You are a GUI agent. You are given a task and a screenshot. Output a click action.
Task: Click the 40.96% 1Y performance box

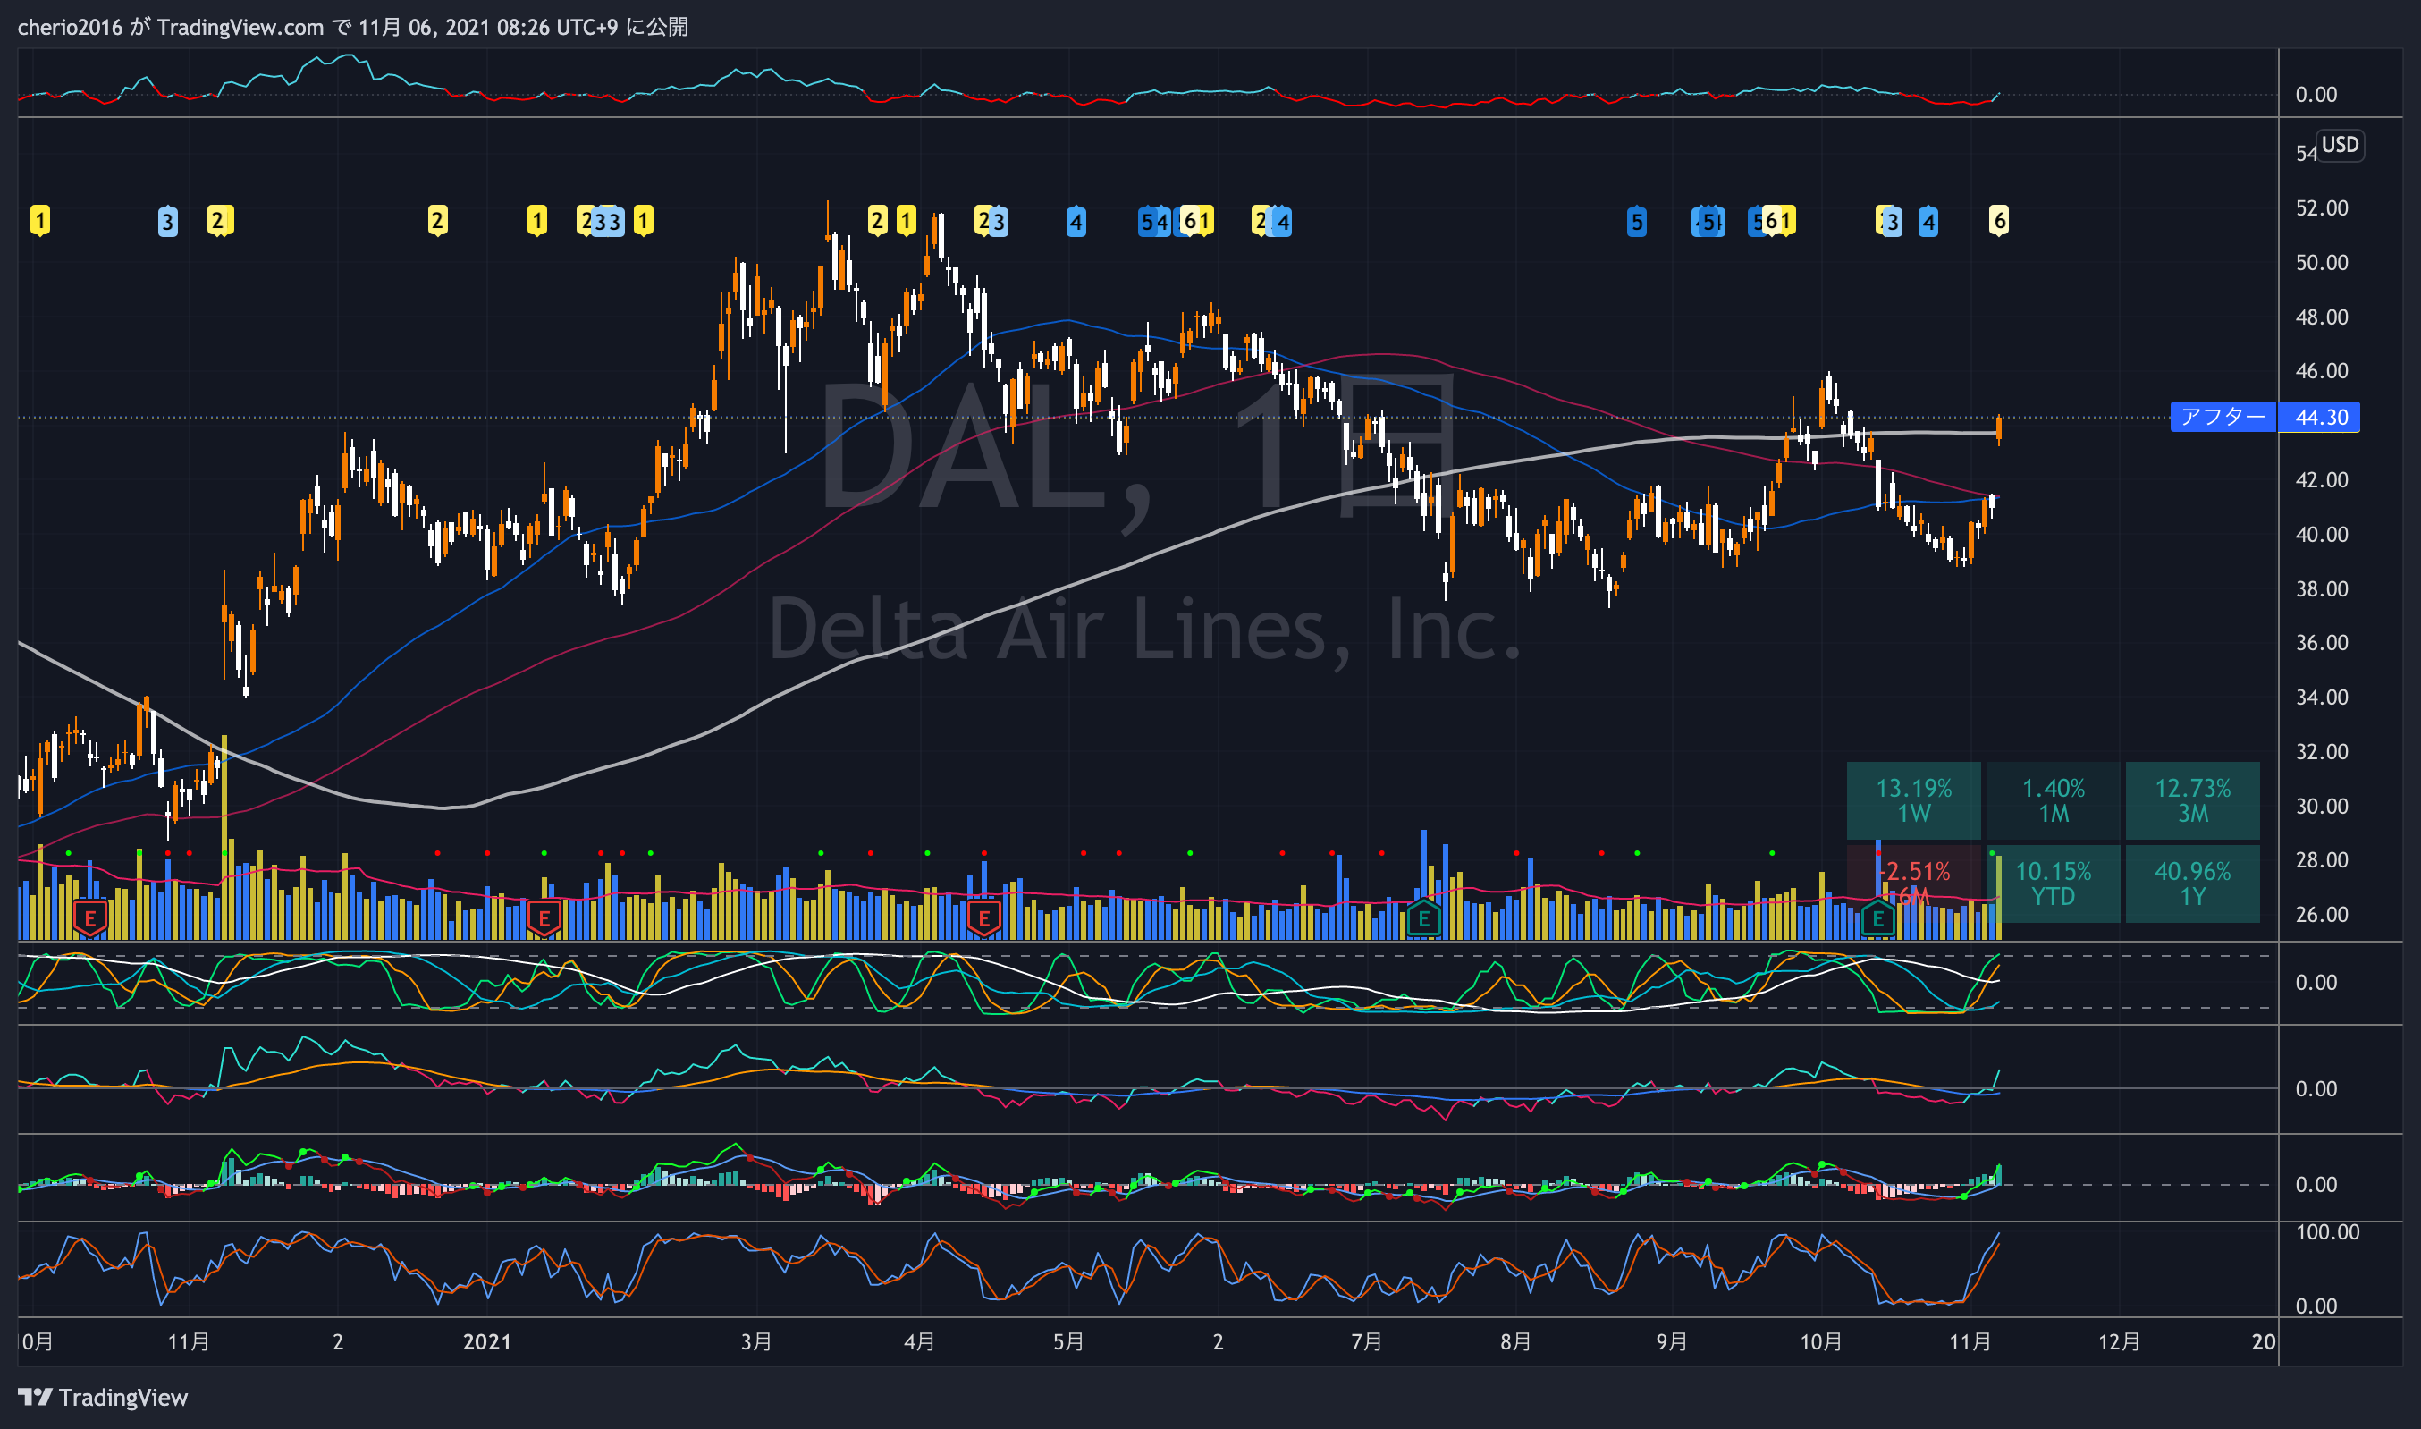pos(2193,884)
